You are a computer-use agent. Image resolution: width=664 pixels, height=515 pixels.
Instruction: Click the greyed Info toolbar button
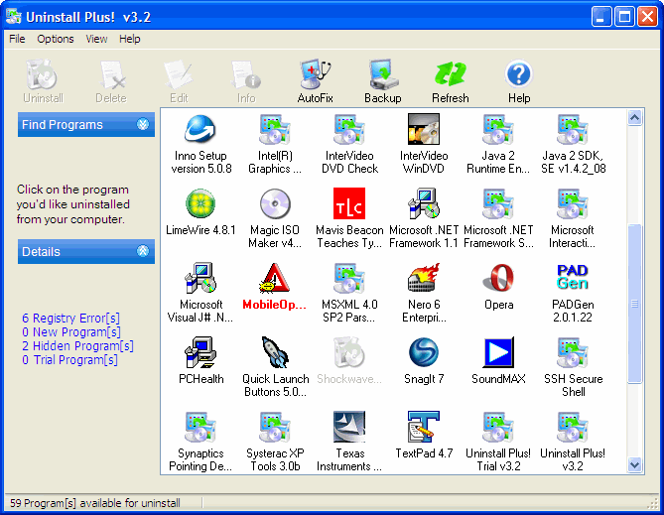pyautogui.click(x=246, y=81)
